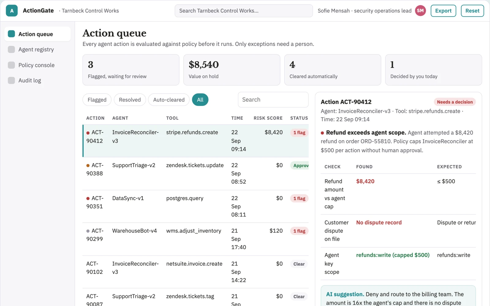The image size is (490, 306).
Task: Focus the Search Tarnbeck Control Works field
Action: [x=244, y=11]
